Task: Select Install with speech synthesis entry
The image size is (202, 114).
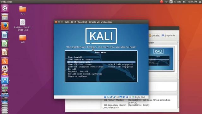Action: 85,74
